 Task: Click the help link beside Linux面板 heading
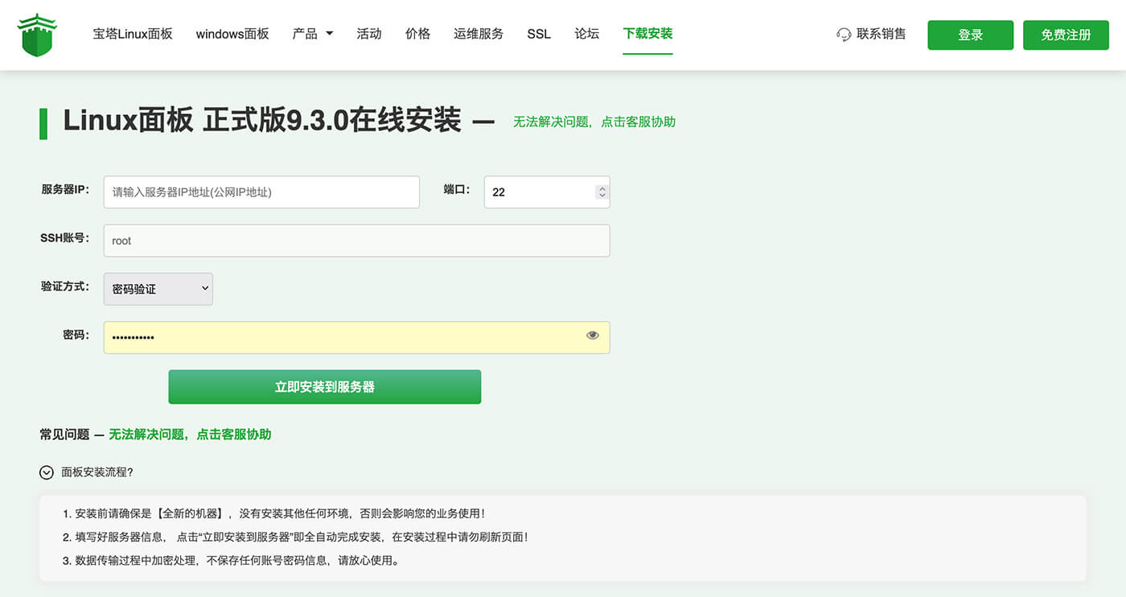click(x=594, y=122)
